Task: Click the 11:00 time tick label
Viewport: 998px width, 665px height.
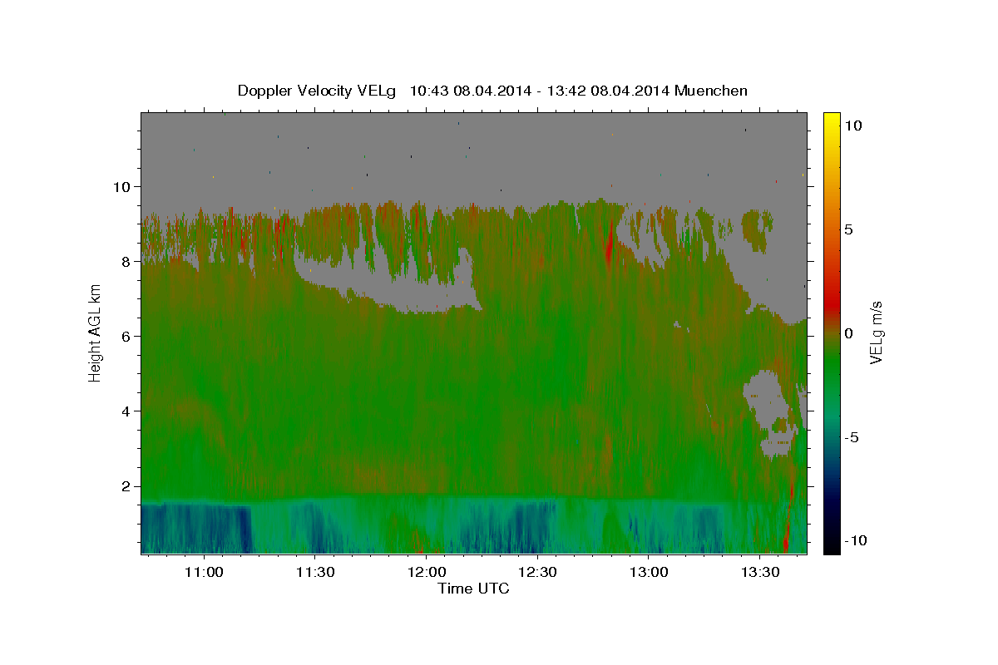Action: (203, 573)
